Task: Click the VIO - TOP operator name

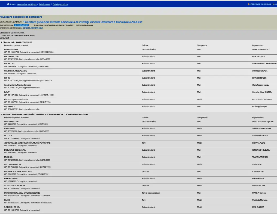Action: pyautogui.click(x=8, y=135)
